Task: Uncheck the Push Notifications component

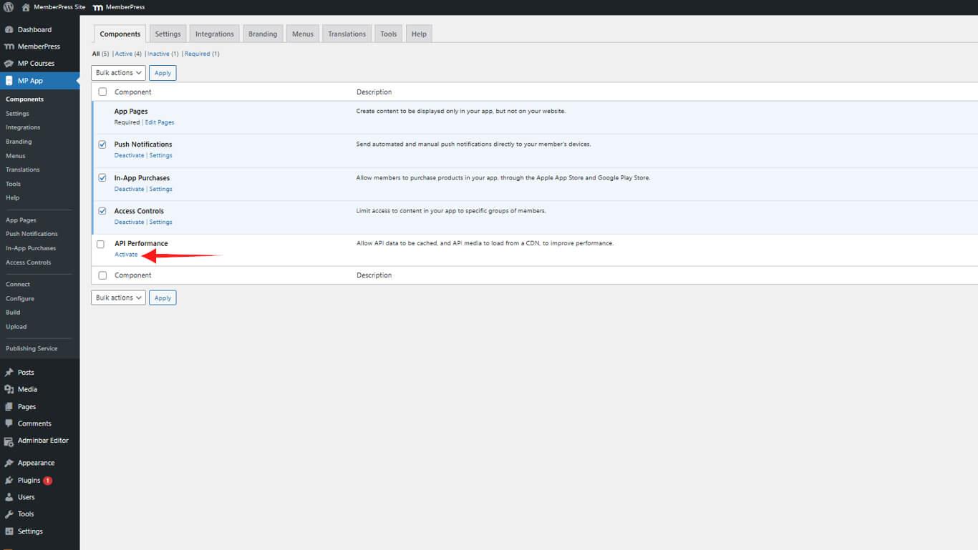Action: coord(102,144)
